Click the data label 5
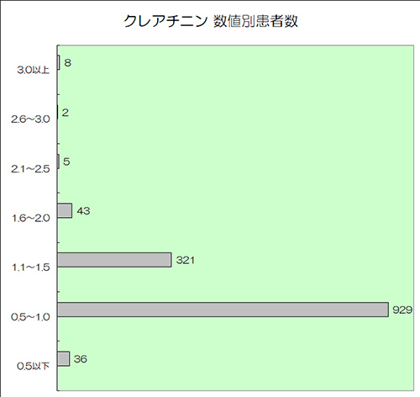 pyautogui.click(x=66, y=161)
